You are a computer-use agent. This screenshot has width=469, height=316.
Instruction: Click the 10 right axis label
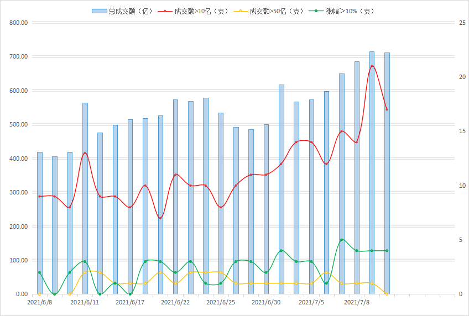462,186
